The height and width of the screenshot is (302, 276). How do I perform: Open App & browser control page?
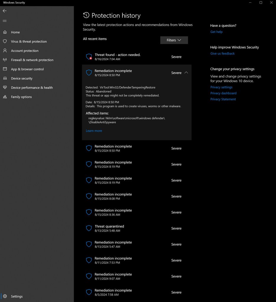(37, 69)
